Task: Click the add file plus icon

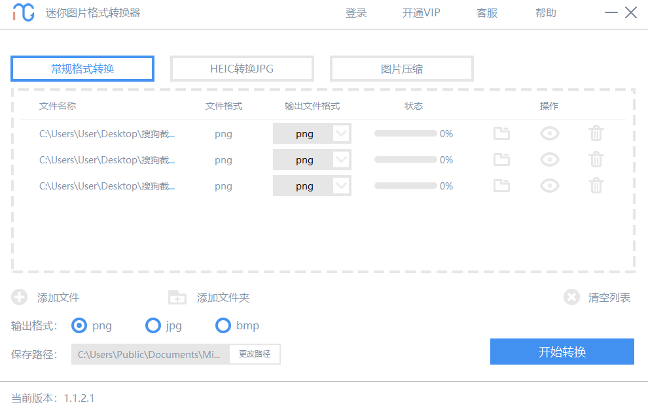Action: [19, 297]
